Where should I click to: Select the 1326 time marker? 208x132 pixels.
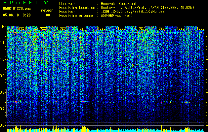point(121,28)
